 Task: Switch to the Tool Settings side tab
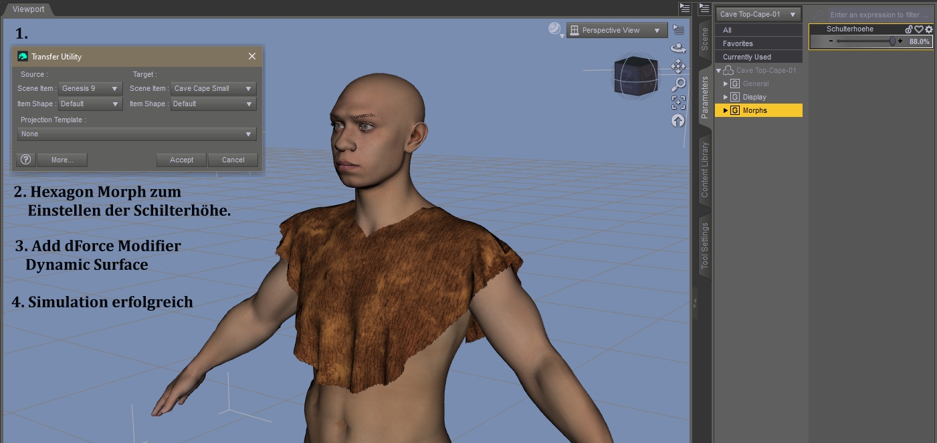click(x=704, y=246)
